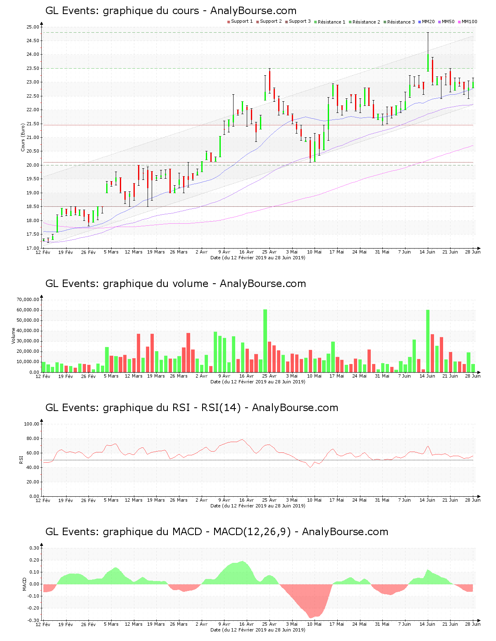Select the Résistance 2 legend entry

364,22
